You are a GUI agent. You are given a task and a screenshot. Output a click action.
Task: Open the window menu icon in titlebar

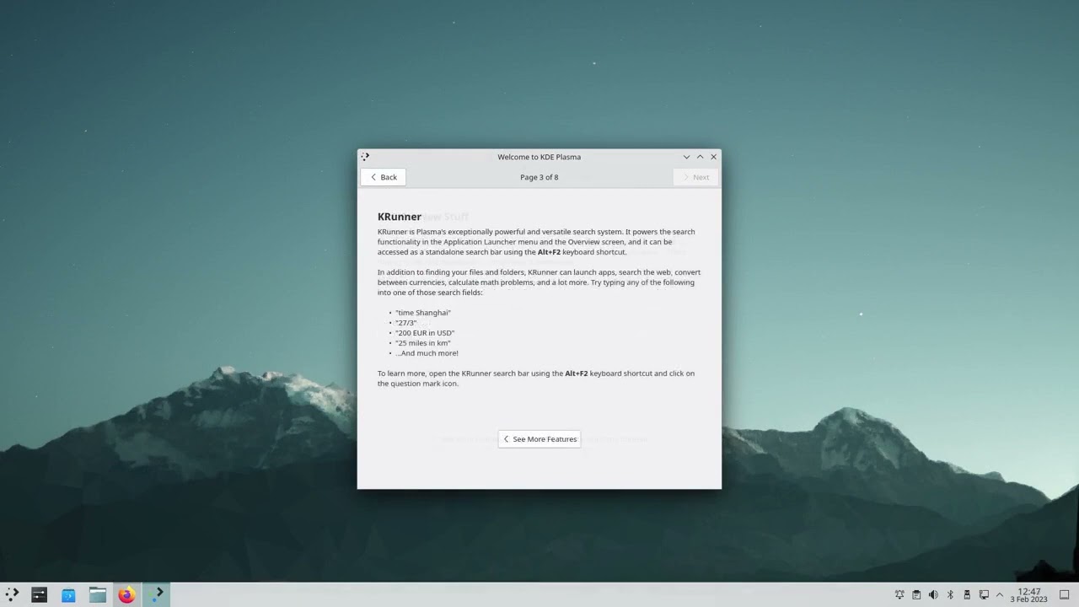(365, 157)
